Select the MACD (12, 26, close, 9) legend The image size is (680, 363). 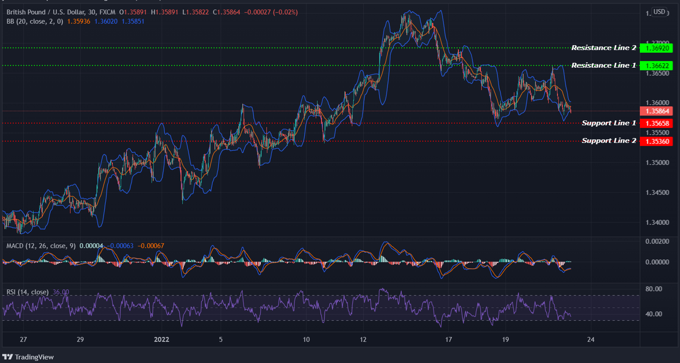click(41, 245)
